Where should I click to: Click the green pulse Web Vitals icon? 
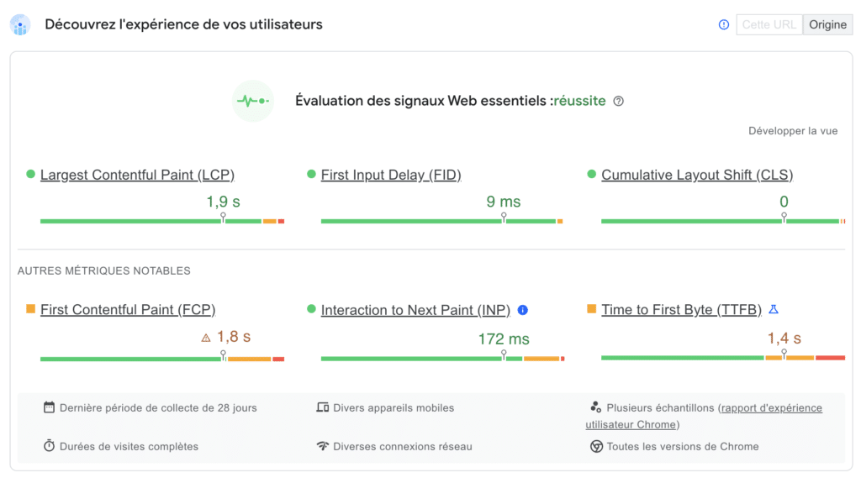(x=252, y=101)
